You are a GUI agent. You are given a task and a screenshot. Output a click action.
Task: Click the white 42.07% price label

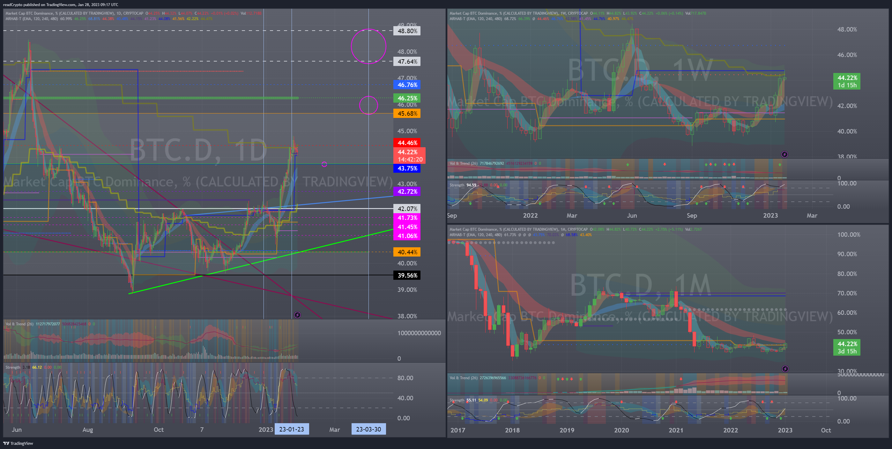click(407, 209)
